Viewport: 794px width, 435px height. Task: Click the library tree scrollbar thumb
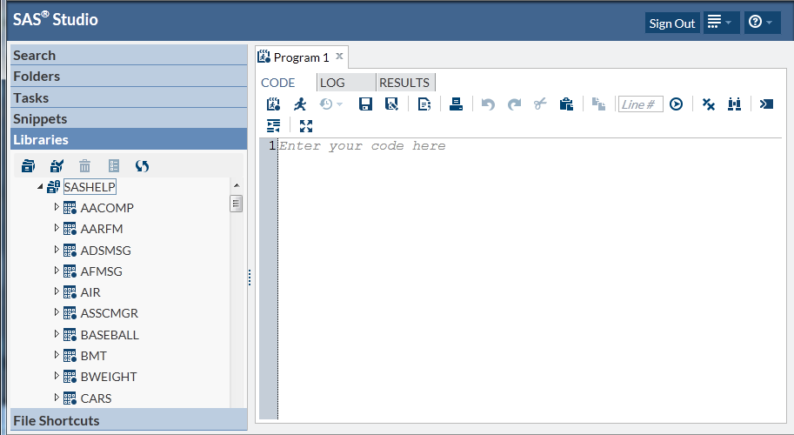236,204
